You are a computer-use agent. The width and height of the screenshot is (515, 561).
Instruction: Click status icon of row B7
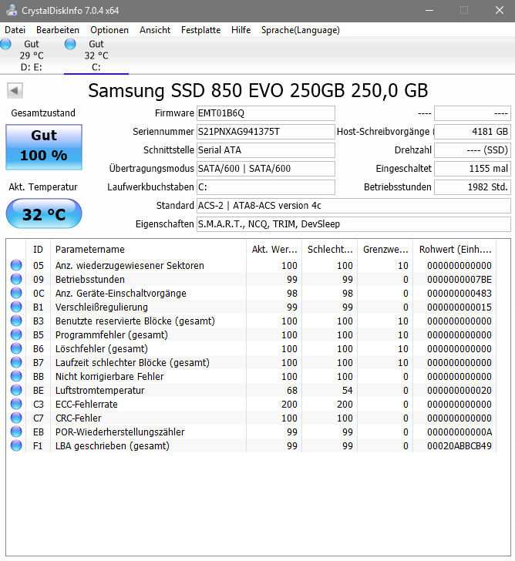[16, 362]
